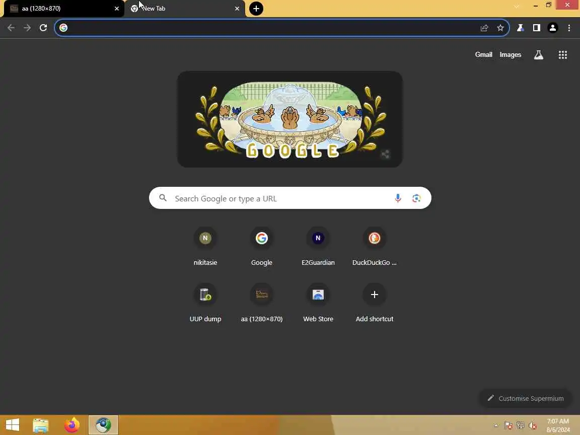The width and height of the screenshot is (580, 435).
Task: Click the share page icon in address bar
Action: (484, 28)
